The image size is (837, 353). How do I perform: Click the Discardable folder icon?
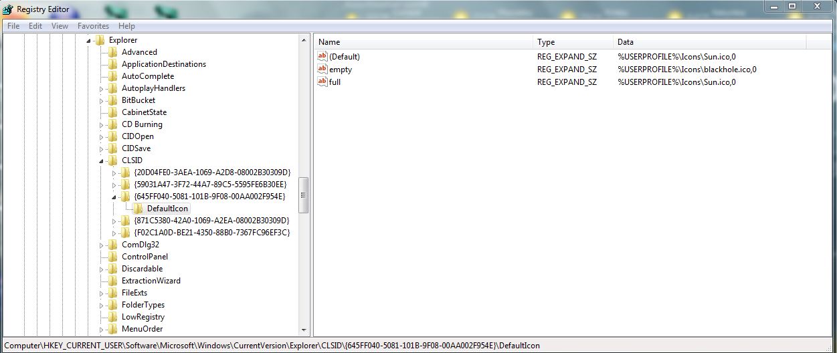(113, 269)
